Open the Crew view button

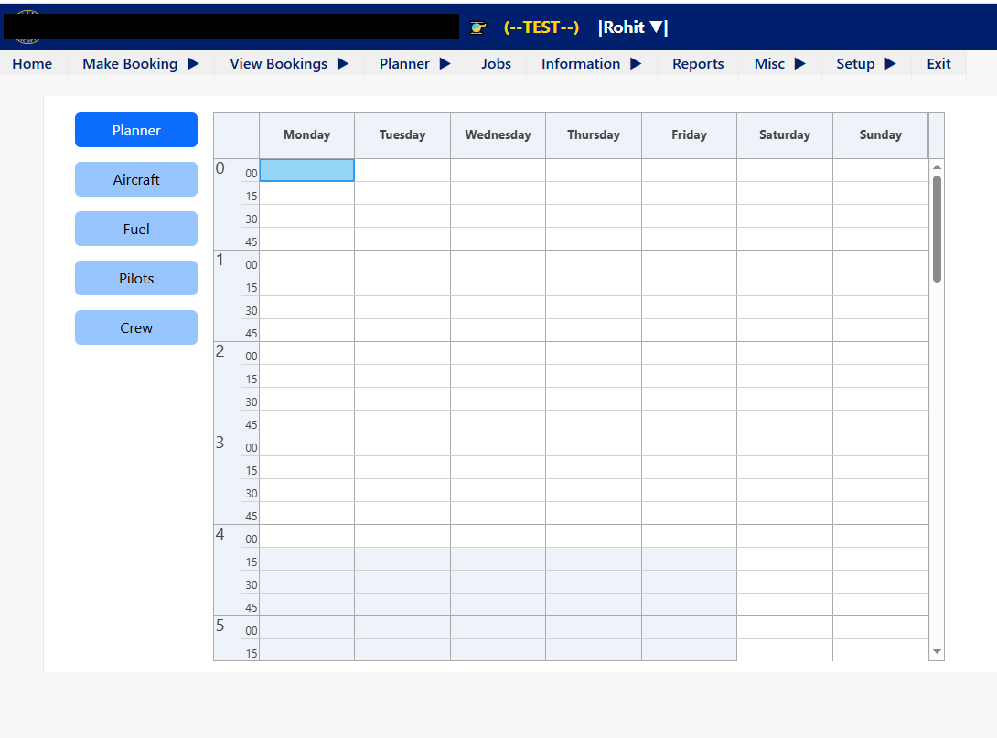[x=136, y=327]
